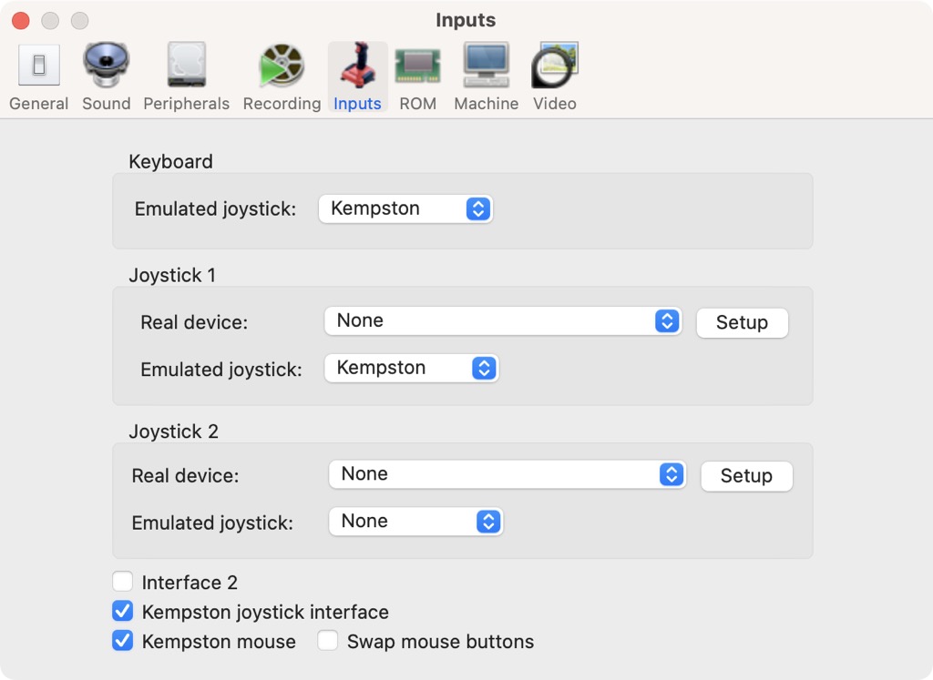
Task: Open Joystick 2 real device dropdown
Action: [x=507, y=474]
